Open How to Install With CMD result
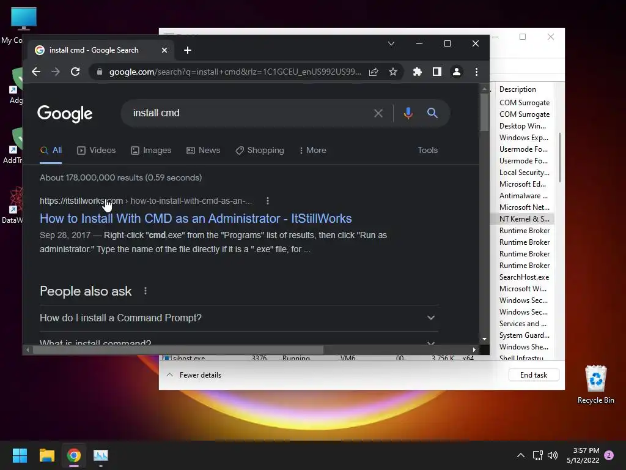The width and height of the screenshot is (626, 470). [196, 218]
